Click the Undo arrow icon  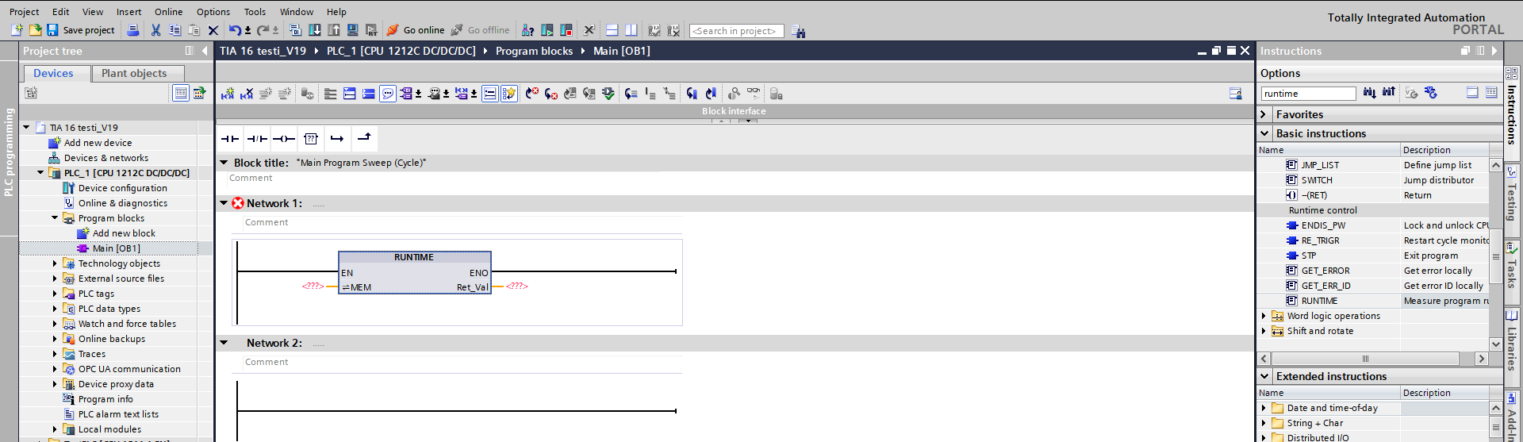[235, 30]
